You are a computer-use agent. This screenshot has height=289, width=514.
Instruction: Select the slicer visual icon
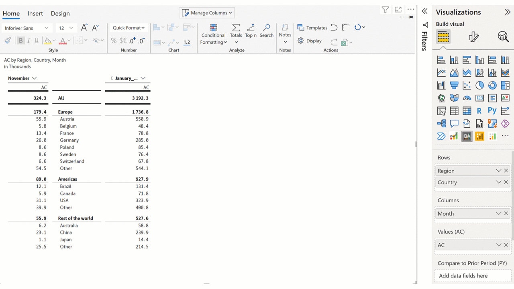pyautogui.click(x=441, y=111)
